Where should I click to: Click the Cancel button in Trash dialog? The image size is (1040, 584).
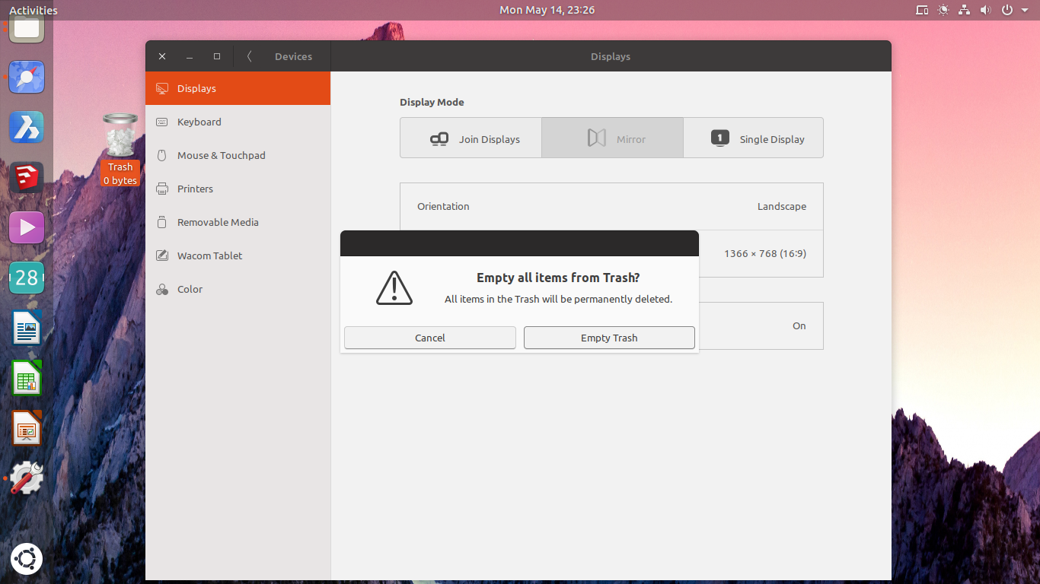click(429, 338)
